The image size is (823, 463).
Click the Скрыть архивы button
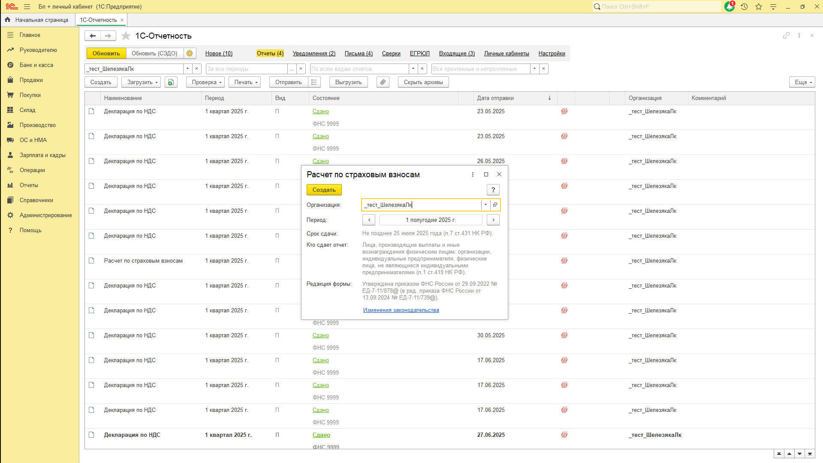click(423, 82)
